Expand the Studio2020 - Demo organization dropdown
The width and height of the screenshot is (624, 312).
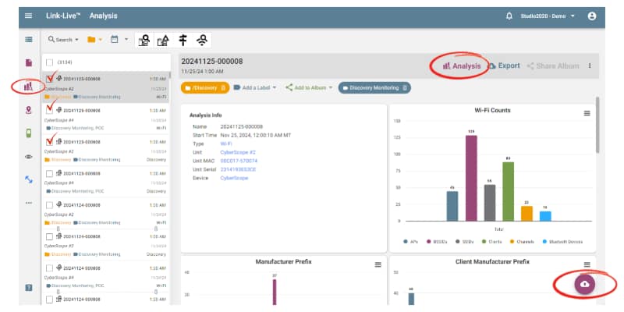pyautogui.click(x=548, y=16)
